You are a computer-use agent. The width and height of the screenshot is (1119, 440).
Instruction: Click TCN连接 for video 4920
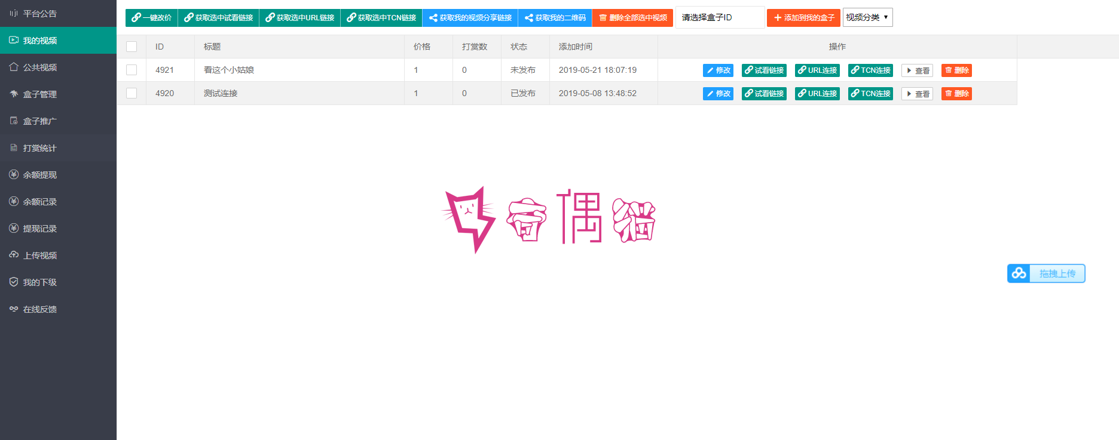pos(870,94)
